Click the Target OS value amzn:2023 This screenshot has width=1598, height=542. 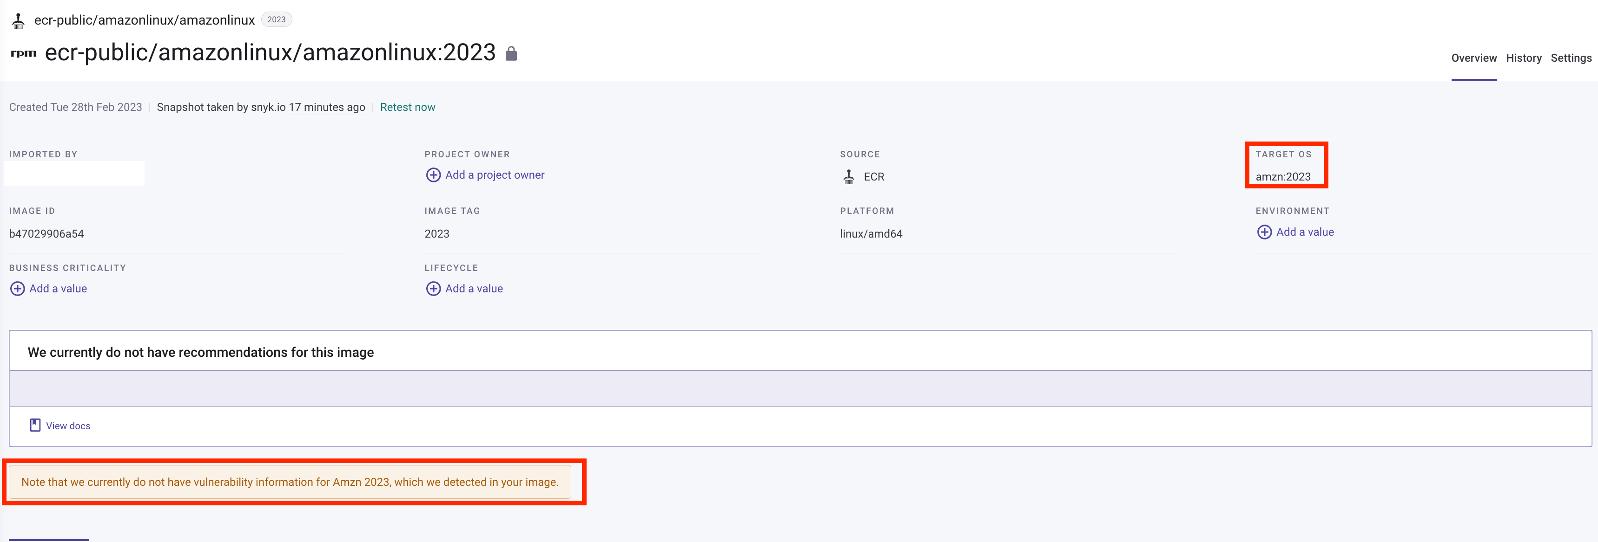click(1283, 177)
